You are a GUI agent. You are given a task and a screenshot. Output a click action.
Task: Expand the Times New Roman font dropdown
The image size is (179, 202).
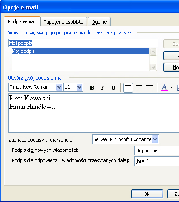59,87
